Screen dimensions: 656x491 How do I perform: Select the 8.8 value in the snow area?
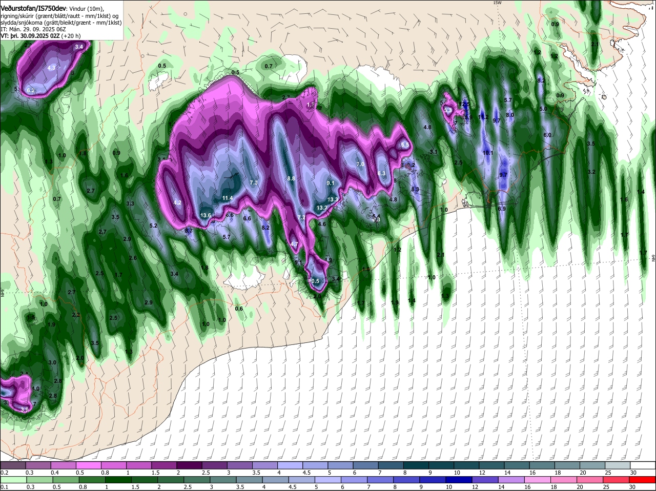pos(291,178)
